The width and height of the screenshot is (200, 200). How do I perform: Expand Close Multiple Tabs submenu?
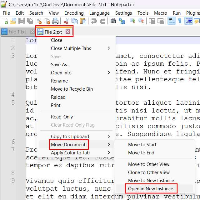[76, 48]
